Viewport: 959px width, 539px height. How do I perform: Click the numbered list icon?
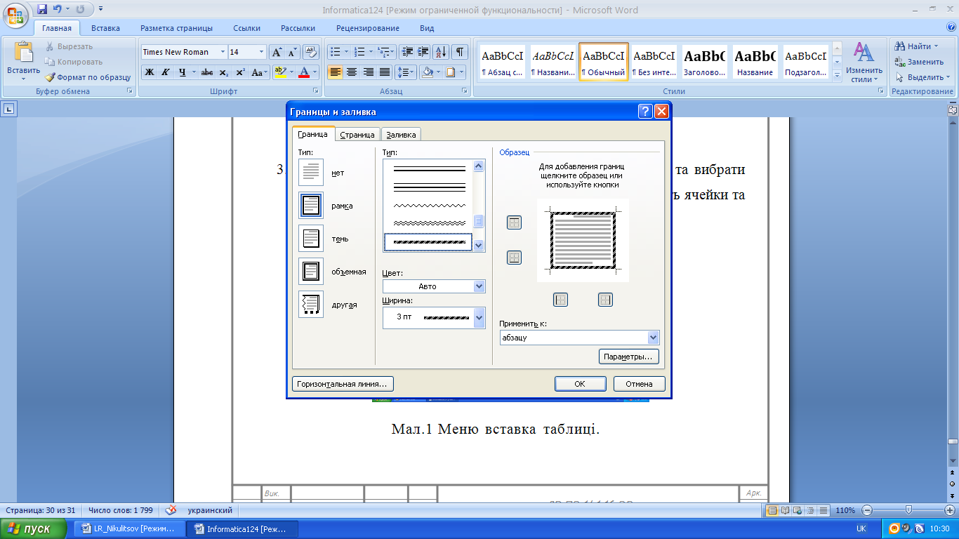[359, 52]
